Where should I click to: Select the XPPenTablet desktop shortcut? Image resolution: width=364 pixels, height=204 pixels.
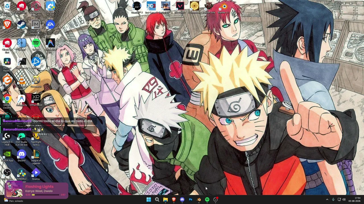[x=36, y=100]
